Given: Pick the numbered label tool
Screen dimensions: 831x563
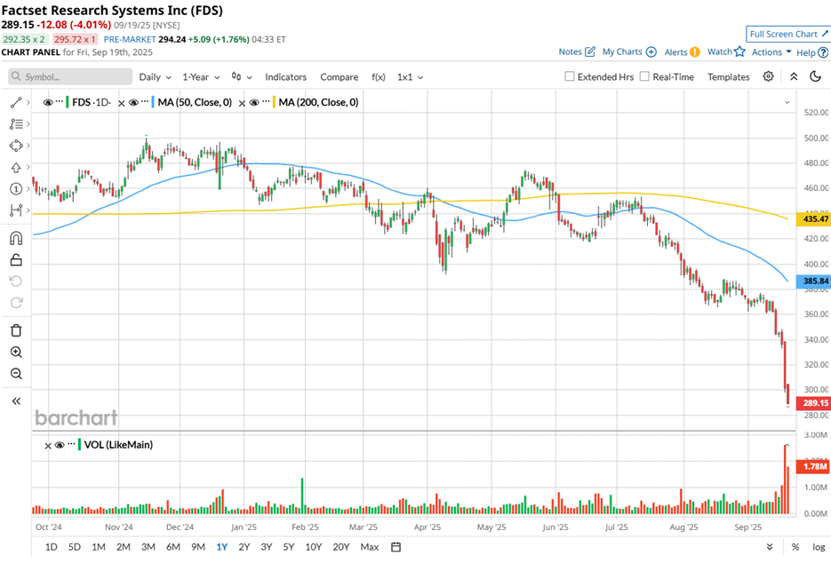Looking at the screenshot, I should [x=16, y=189].
